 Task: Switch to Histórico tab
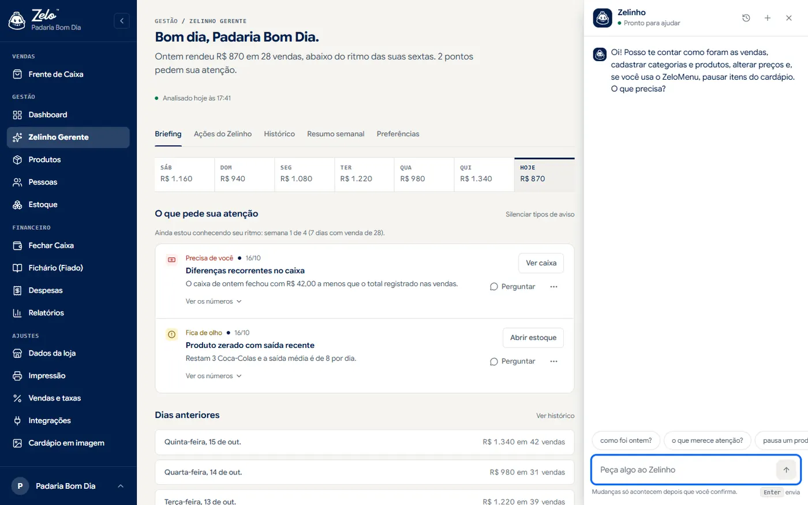click(x=279, y=134)
